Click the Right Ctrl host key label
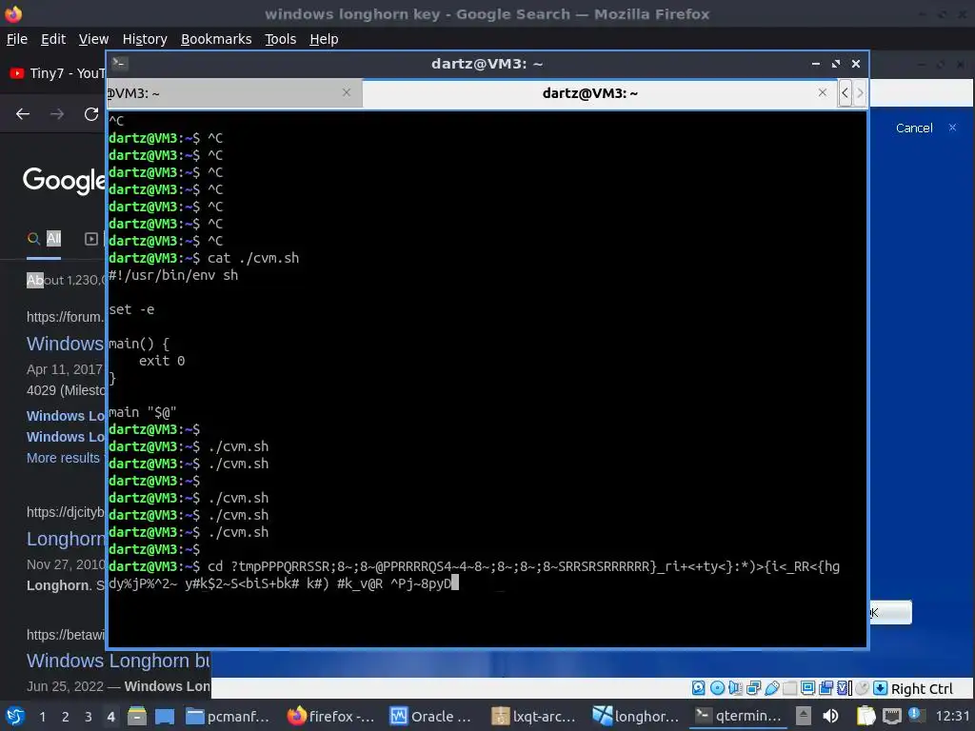The height and width of the screenshot is (731, 975). point(922,689)
